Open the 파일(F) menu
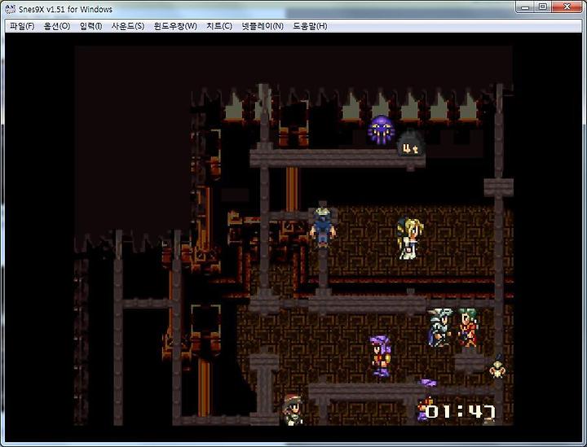 22,26
